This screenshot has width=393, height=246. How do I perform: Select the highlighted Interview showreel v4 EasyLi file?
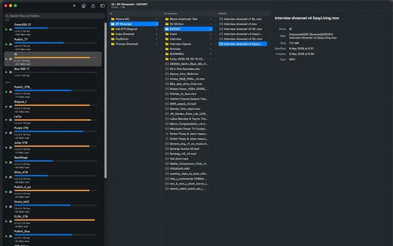[243, 44]
